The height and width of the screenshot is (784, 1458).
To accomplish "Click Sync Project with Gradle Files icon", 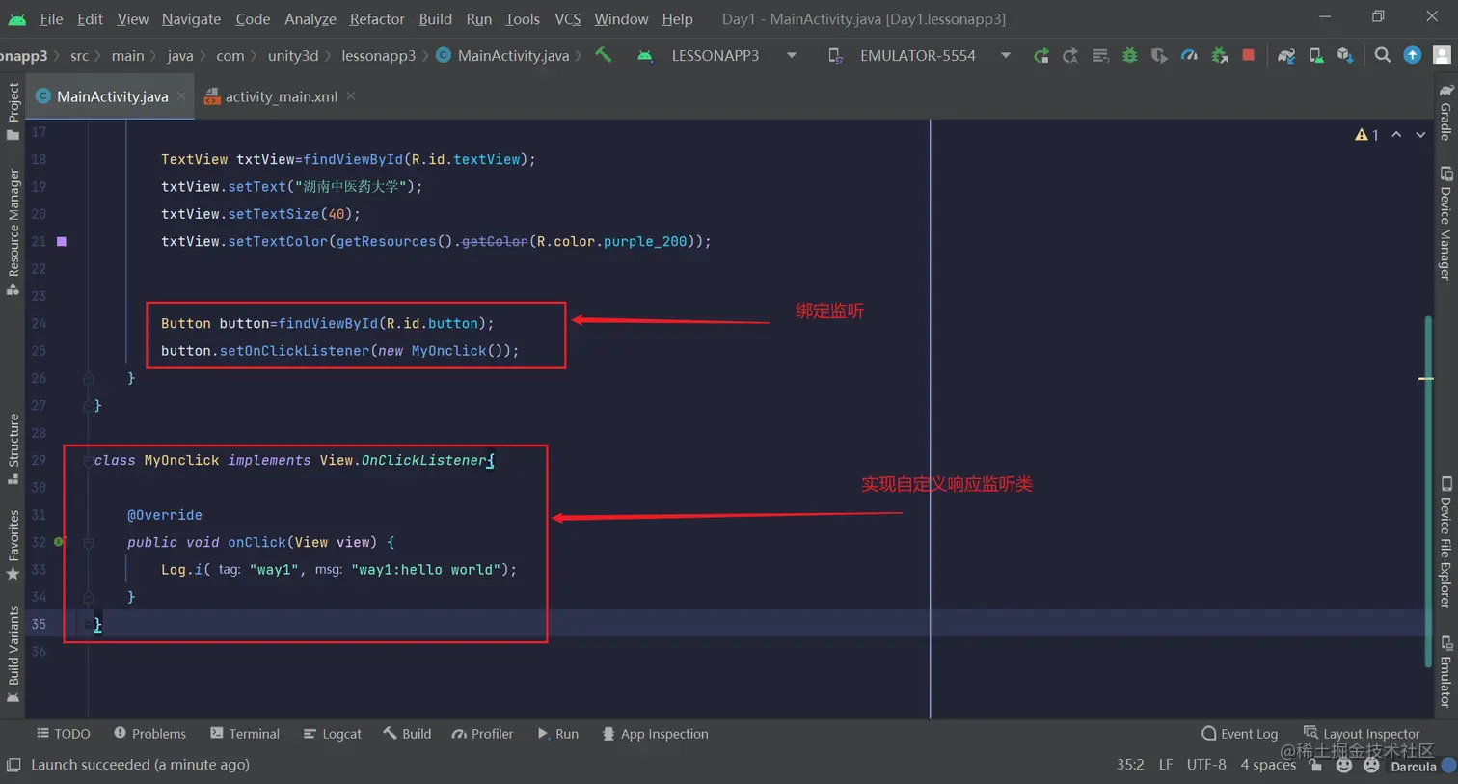I will point(1285,56).
